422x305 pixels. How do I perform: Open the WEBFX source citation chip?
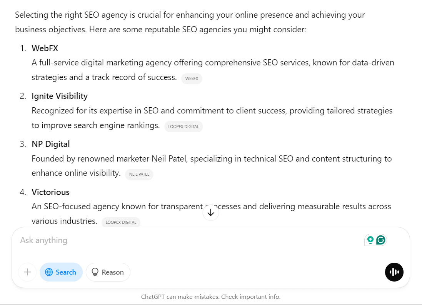click(x=192, y=78)
